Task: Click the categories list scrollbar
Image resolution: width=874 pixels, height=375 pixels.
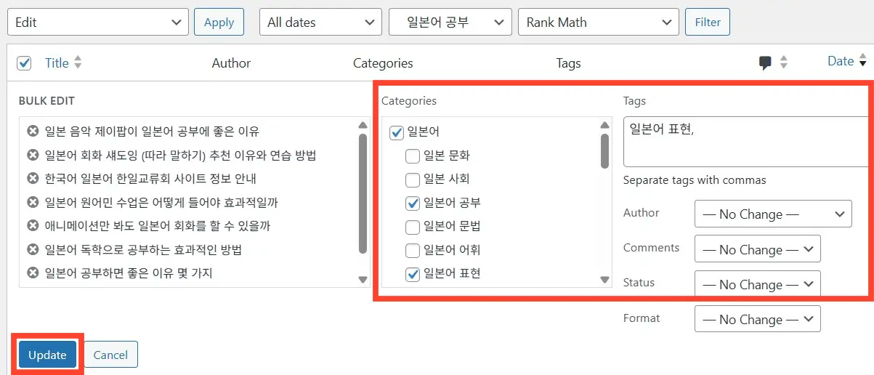Action: (604, 149)
